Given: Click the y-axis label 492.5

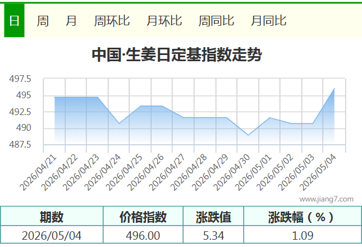Looking at the screenshot, I should (x=20, y=112).
